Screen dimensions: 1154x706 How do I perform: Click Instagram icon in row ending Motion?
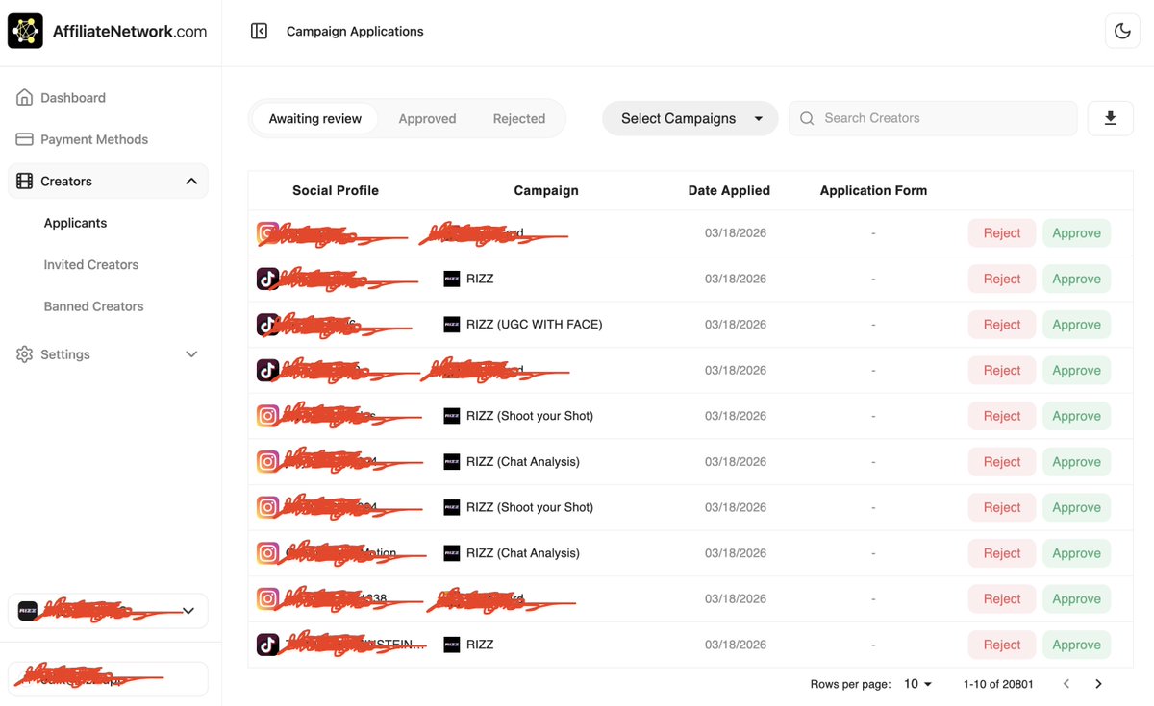pos(268,553)
